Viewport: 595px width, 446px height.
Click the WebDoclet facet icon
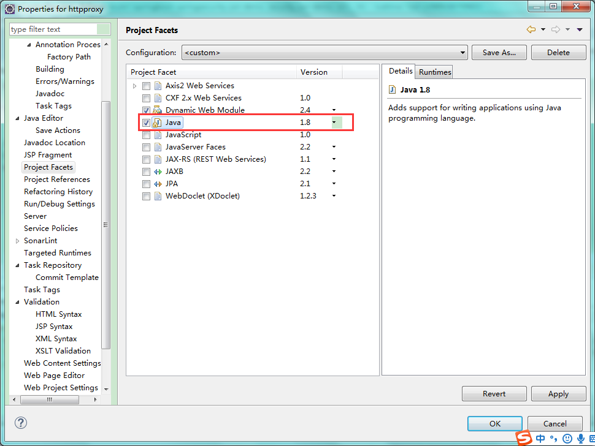158,196
